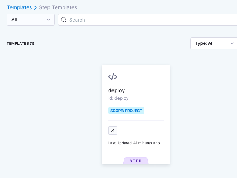This screenshot has width=237, height=178.
Task: Select the Step Templates breadcrumb item
Action: pos(58,7)
